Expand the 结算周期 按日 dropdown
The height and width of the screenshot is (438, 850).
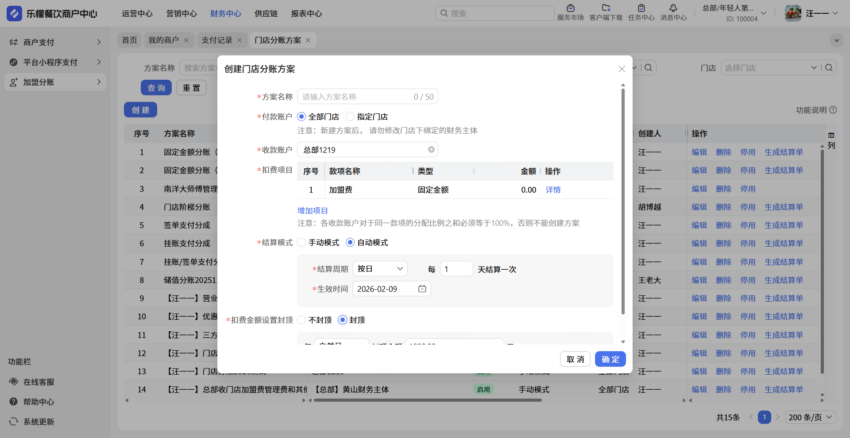pos(379,269)
